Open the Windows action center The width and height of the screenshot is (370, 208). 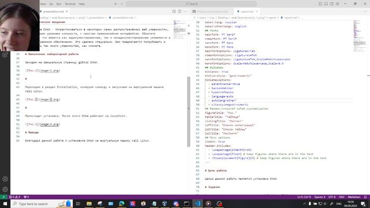pyautogui.click(x=363, y=203)
